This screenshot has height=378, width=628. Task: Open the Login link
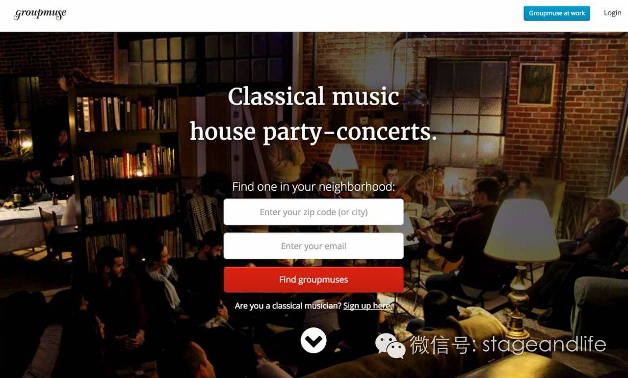point(612,13)
